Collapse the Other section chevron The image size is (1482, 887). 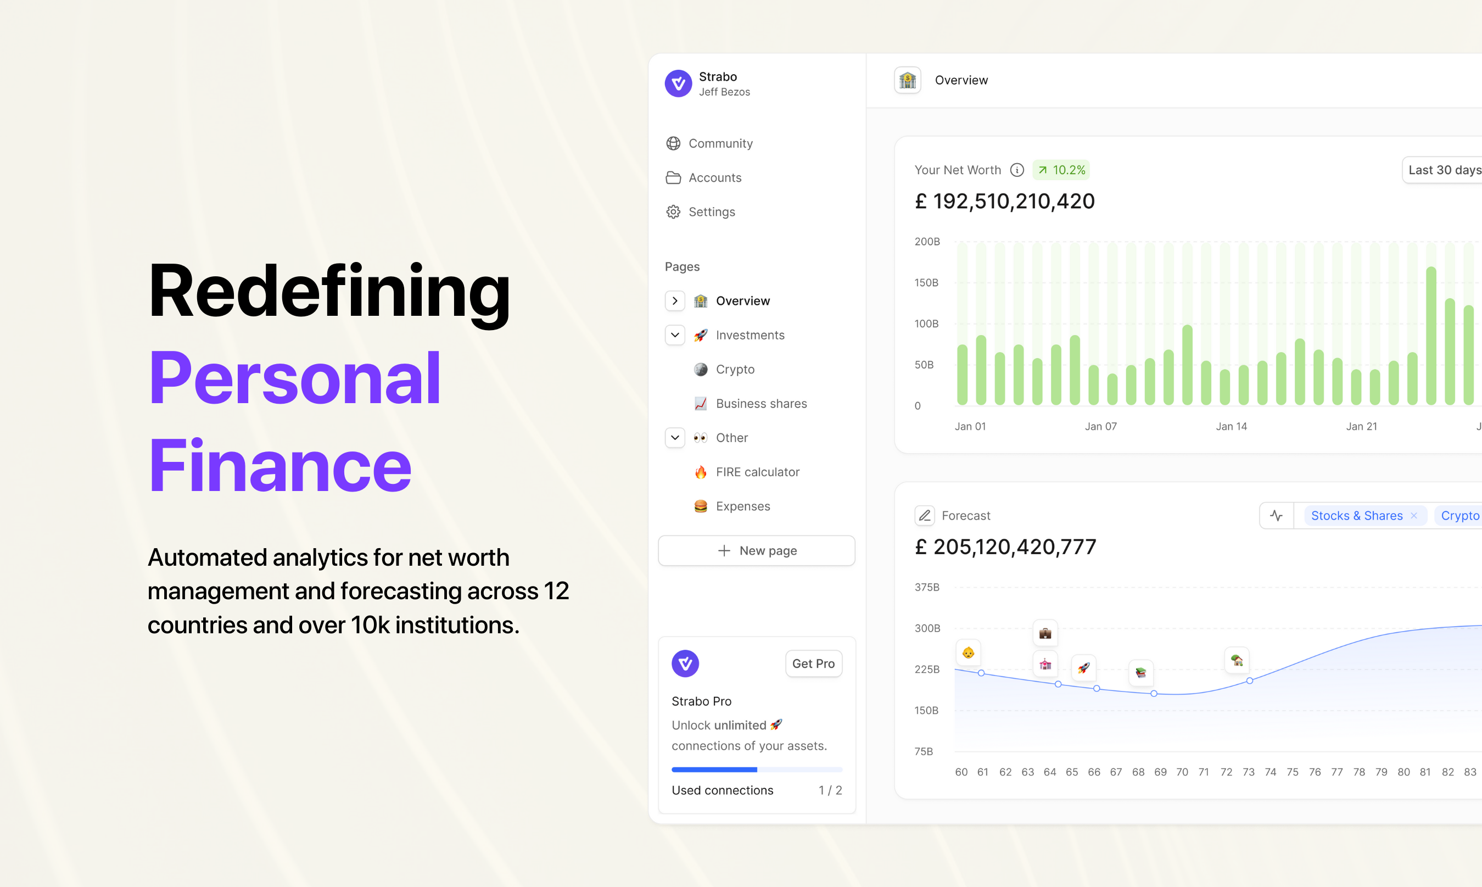pyautogui.click(x=675, y=438)
